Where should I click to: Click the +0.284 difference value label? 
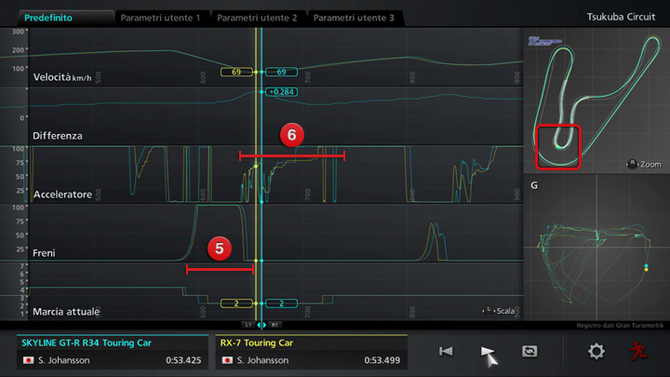[280, 92]
